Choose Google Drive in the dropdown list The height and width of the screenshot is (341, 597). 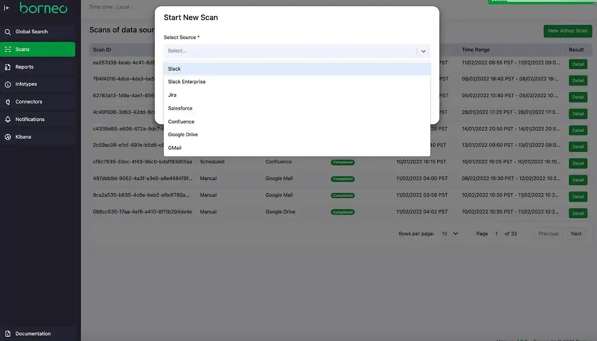coord(297,134)
